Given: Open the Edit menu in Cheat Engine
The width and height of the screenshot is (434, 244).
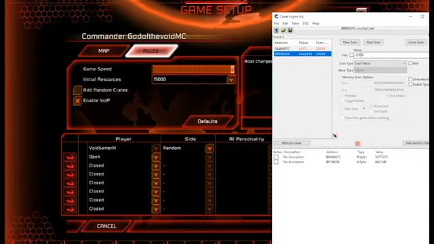Looking at the screenshot, I should (x=285, y=24).
